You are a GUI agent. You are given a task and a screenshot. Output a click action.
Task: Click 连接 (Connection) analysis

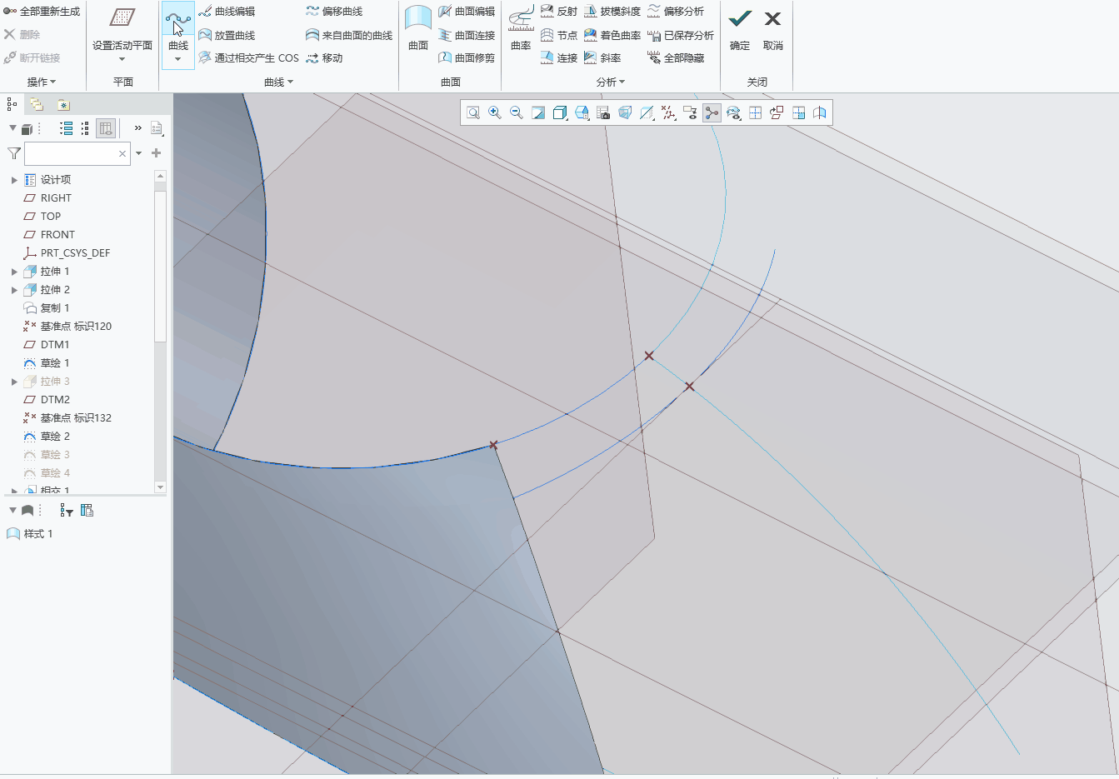point(559,58)
